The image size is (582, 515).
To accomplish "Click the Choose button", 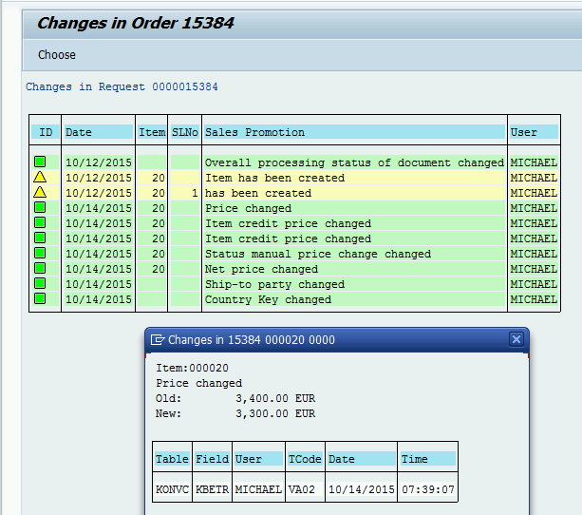I will pyautogui.click(x=57, y=55).
